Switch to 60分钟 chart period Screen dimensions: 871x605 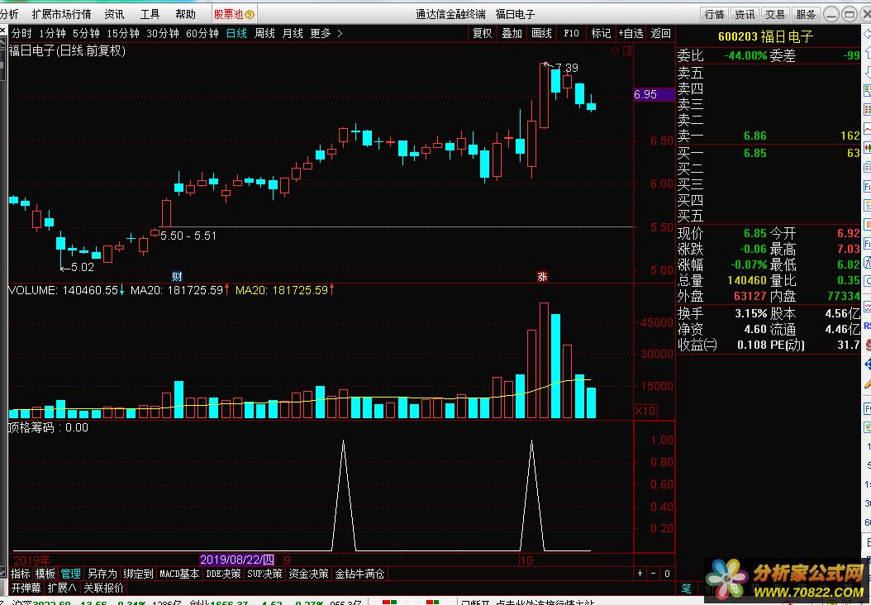pos(202,33)
